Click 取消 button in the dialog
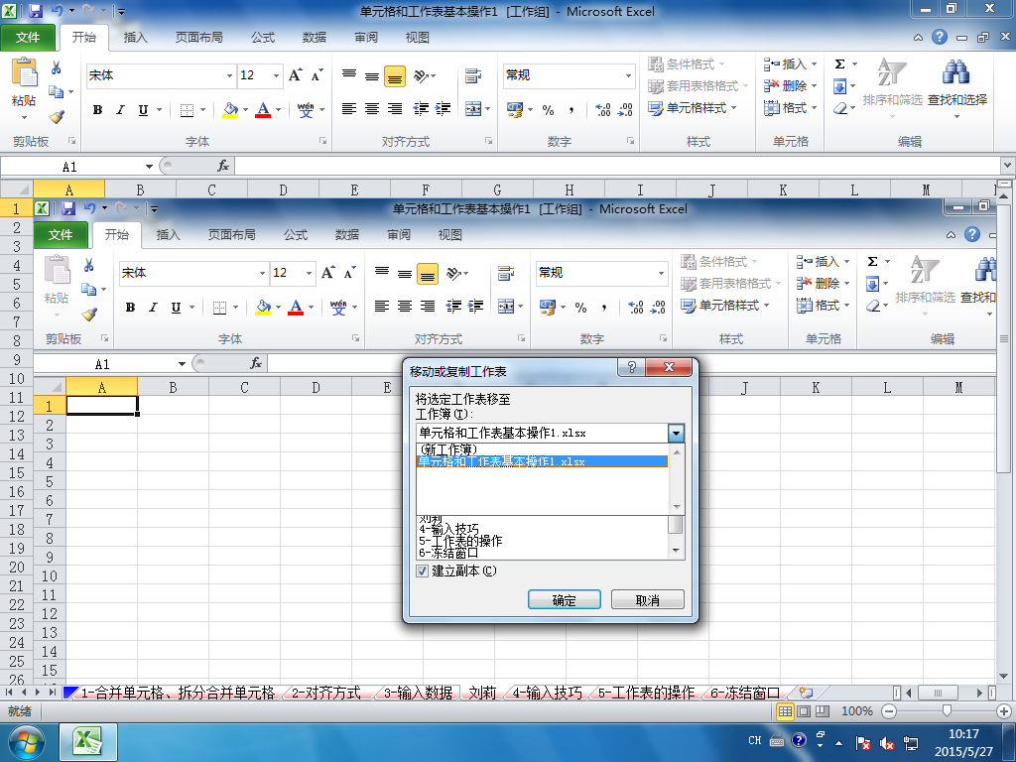Image resolution: width=1016 pixels, height=762 pixels. click(647, 600)
